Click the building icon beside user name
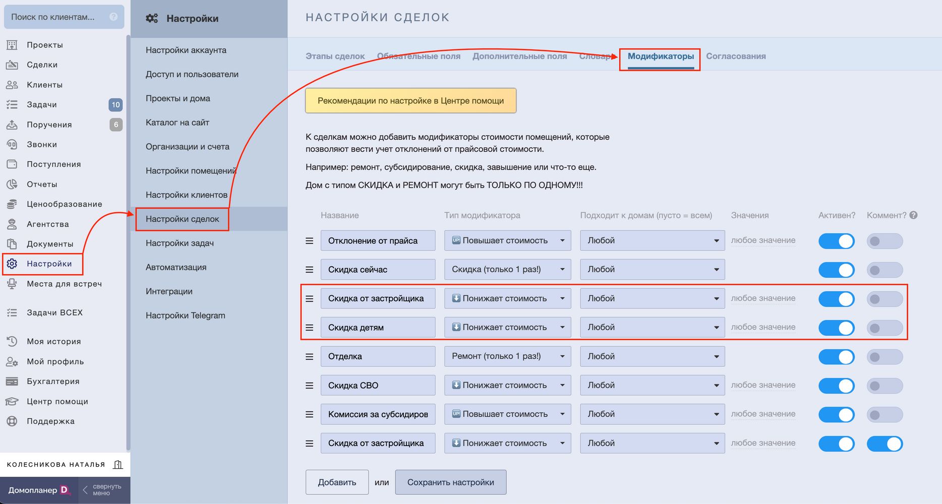The image size is (942, 504). click(118, 465)
